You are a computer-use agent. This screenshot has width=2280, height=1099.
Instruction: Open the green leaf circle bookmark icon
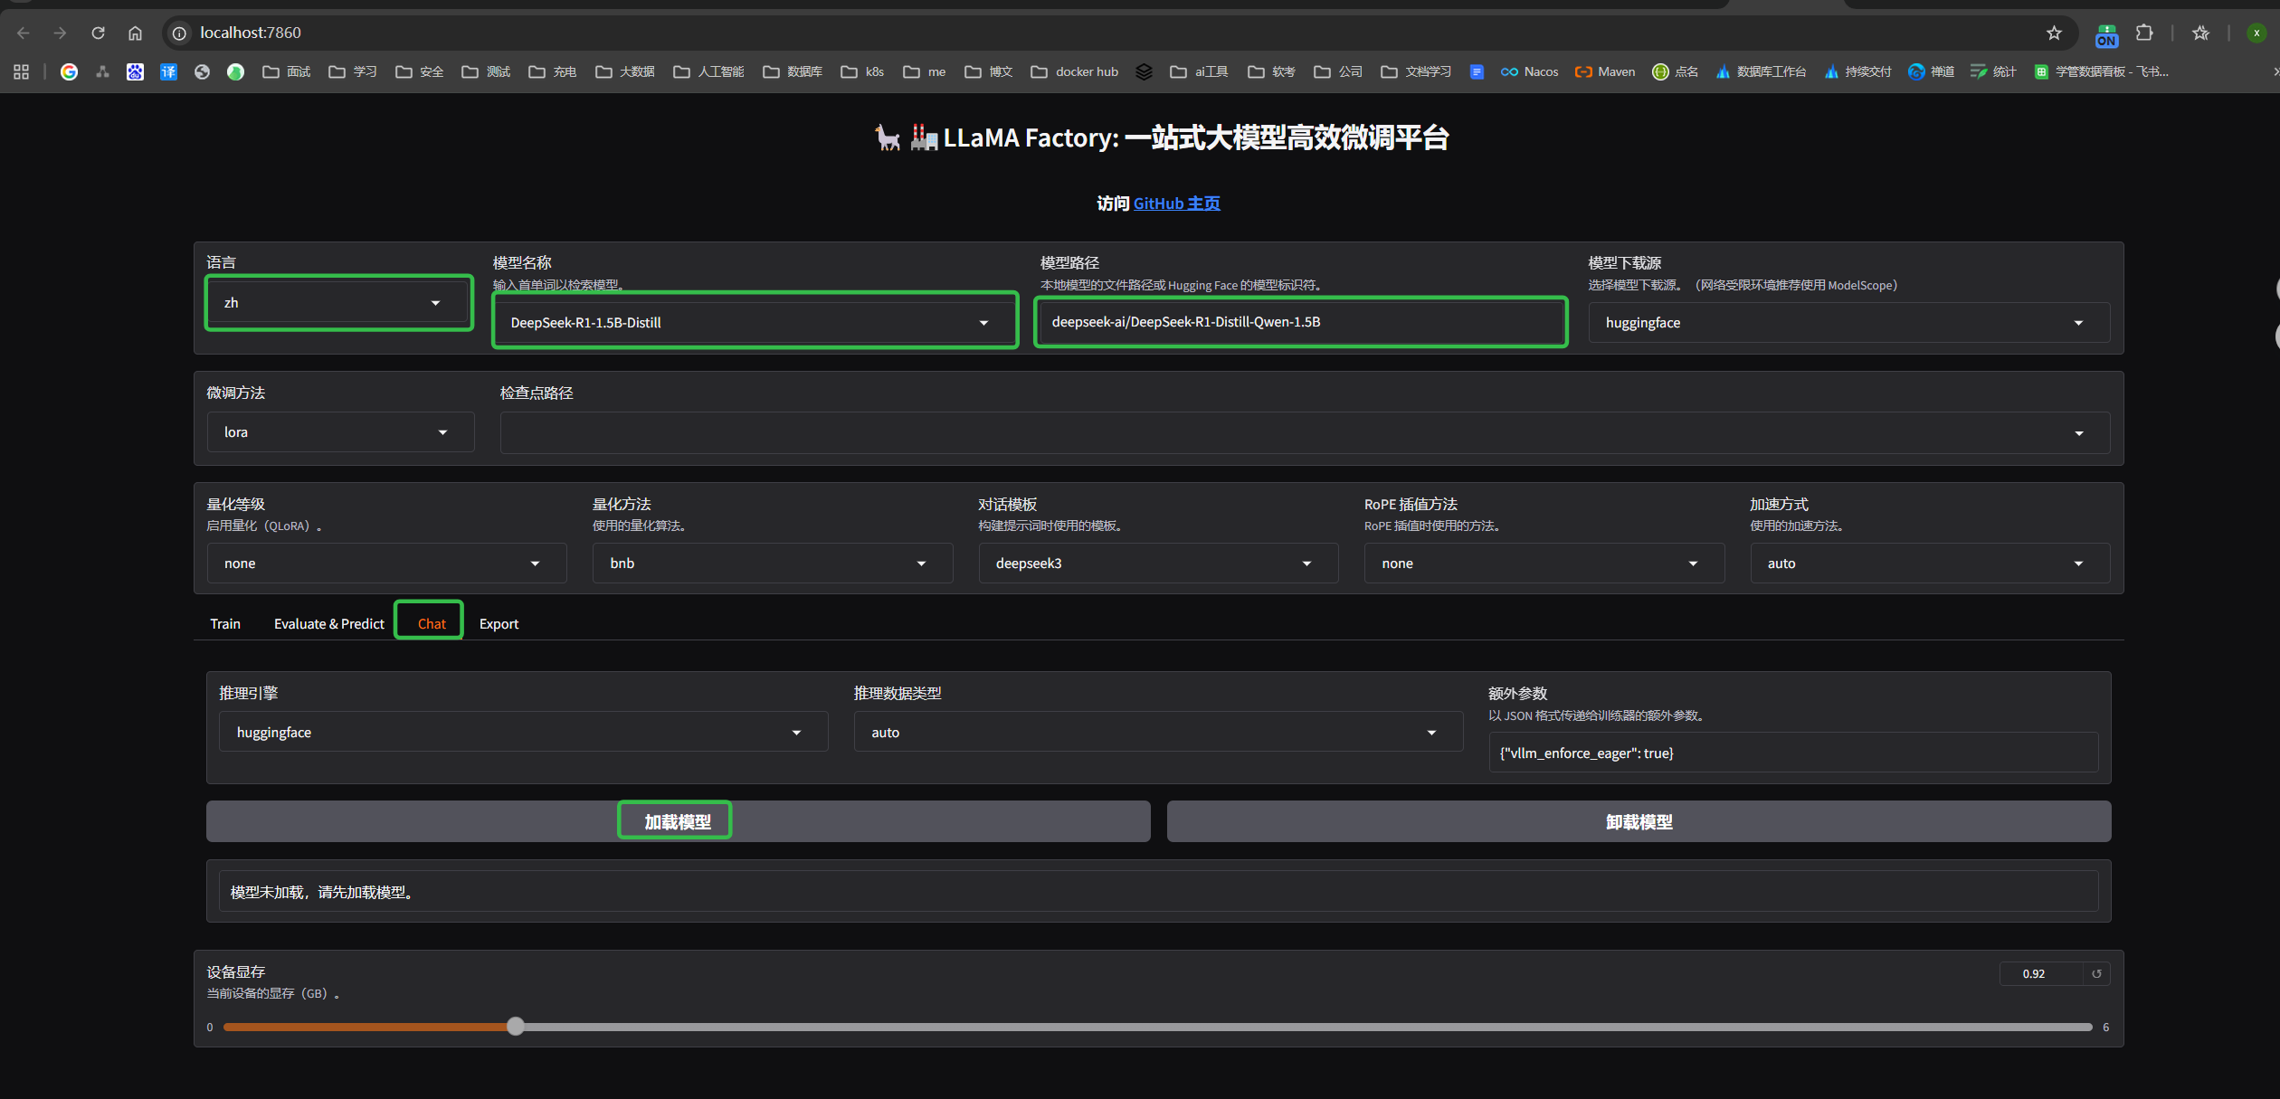tap(235, 71)
